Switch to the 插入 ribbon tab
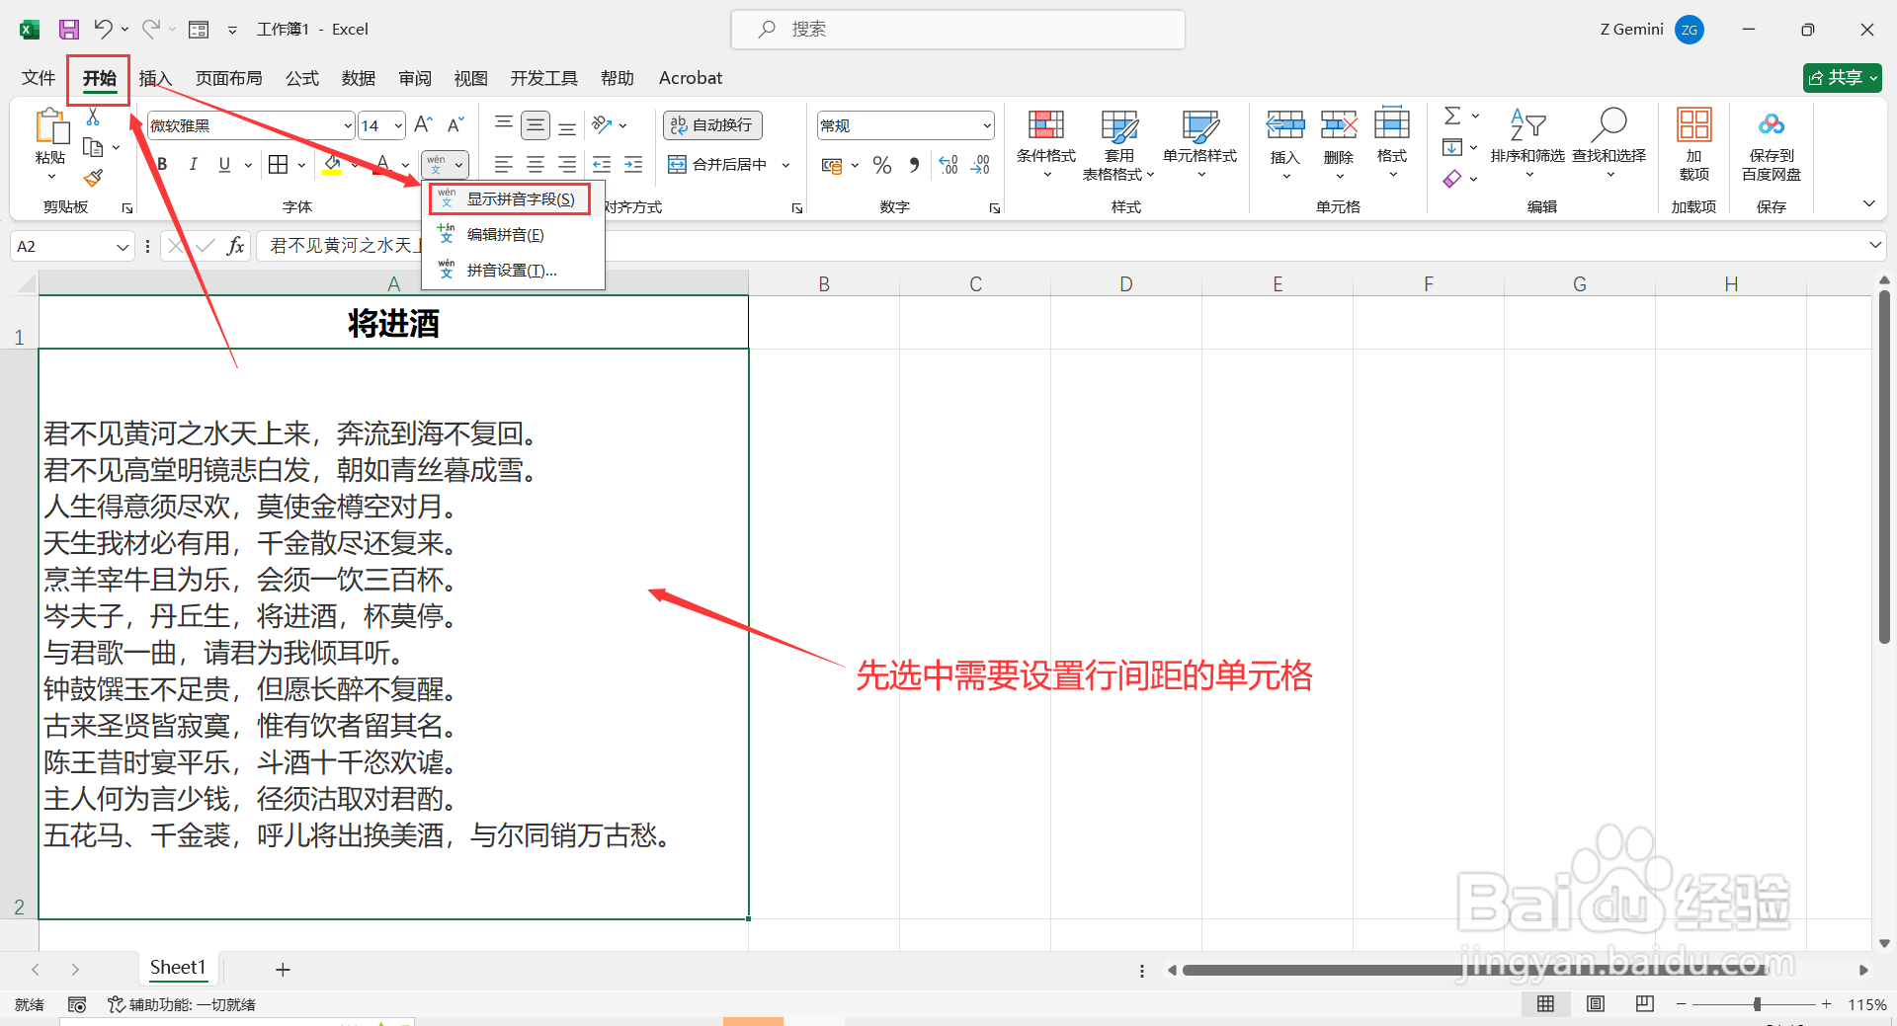The height and width of the screenshot is (1026, 1897). pos(154,78)
